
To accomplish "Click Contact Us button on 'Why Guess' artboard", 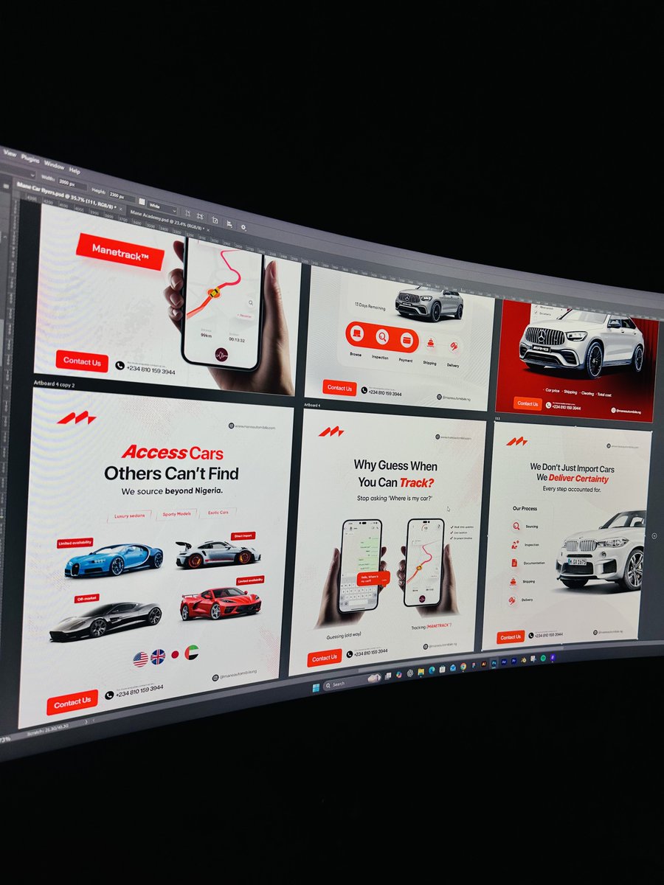I will click(325, 658).
